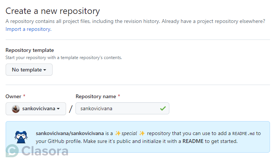This screenshot has width=276, height=161.
Task: Click the owner avatar picture
Action: pos(16,109)
